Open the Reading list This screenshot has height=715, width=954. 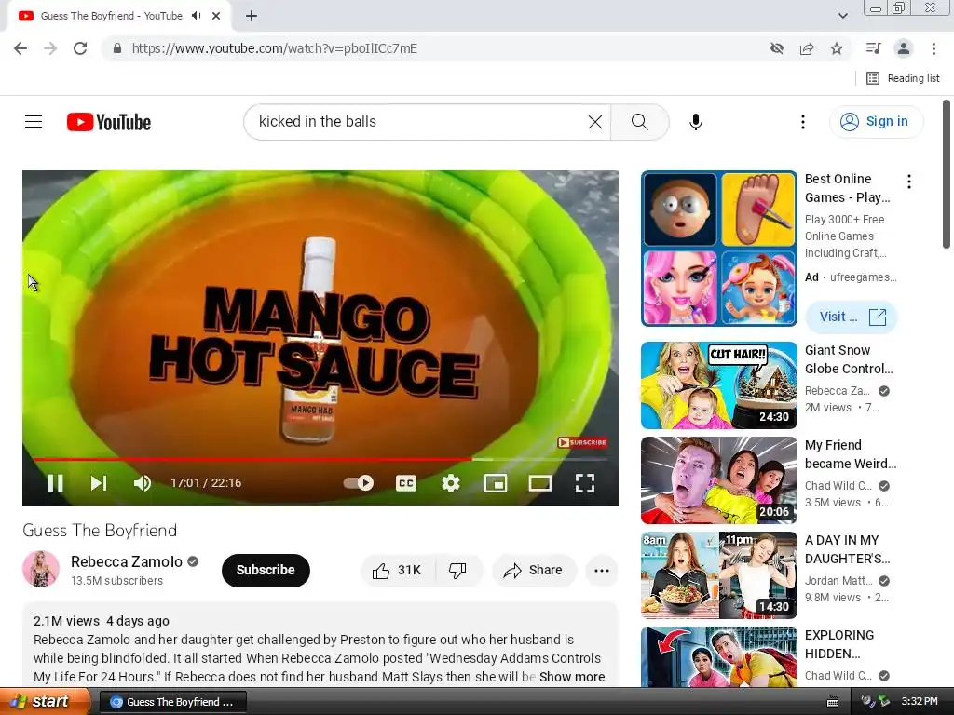pos(903,78)
